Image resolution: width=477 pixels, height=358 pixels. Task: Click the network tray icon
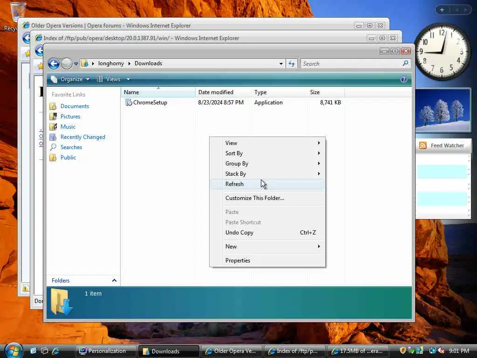coord(432,351)
